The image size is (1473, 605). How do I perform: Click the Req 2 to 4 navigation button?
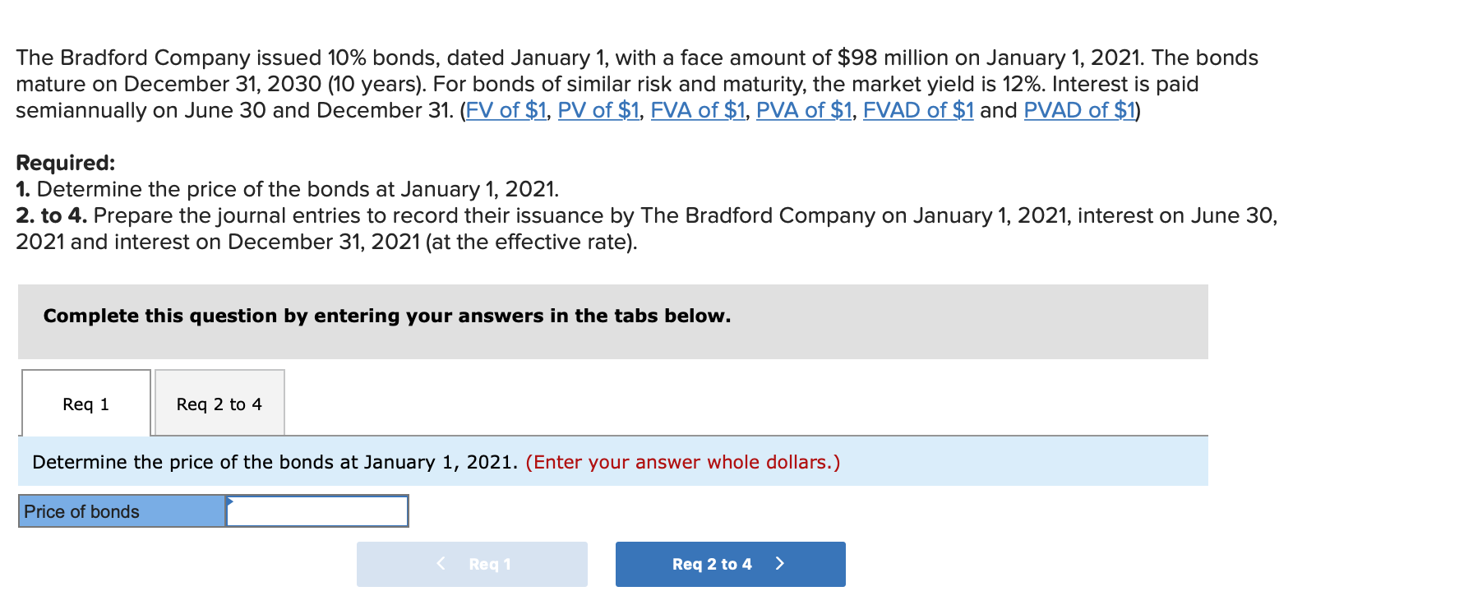[x=730, y=564]
